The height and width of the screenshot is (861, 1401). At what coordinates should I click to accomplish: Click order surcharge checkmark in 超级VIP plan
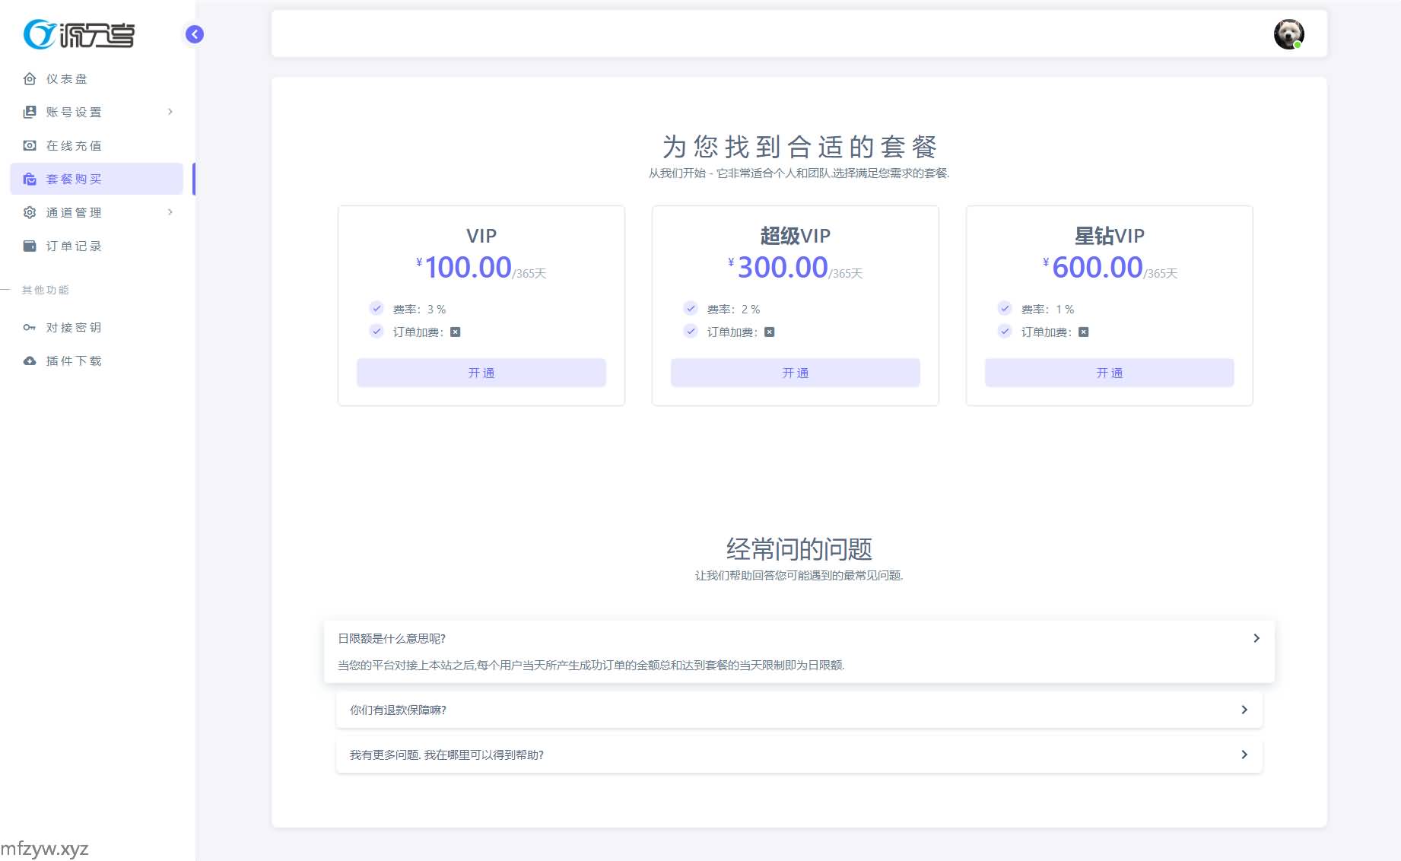coord(691,332)
